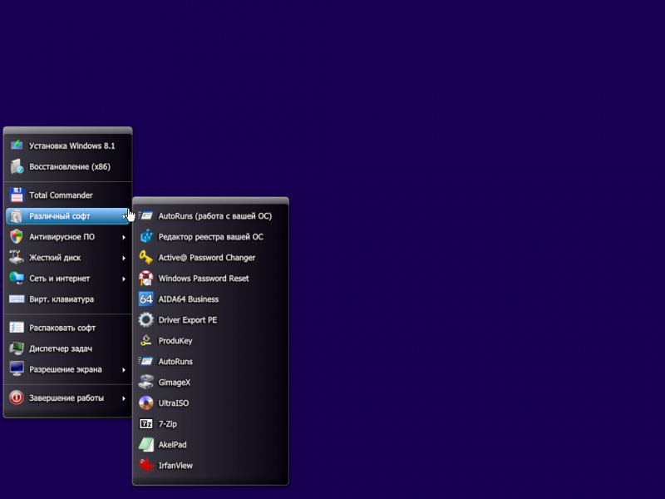This screenshot has height=499, width=665.
Task: Click the 7-Zip icon
Action: 146,424
